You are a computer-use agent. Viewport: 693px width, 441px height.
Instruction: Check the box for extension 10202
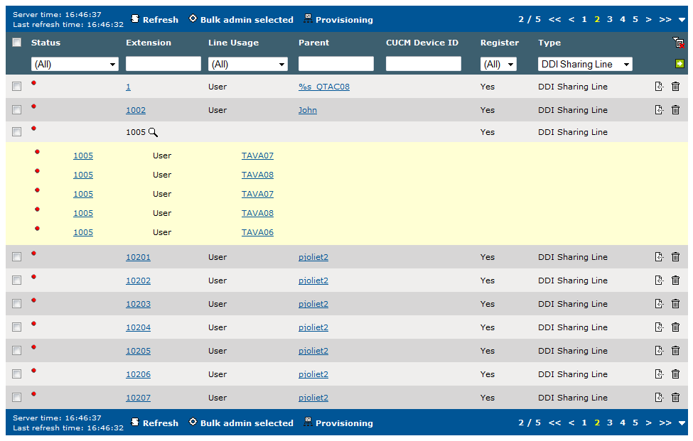click(x=17, y=281)
